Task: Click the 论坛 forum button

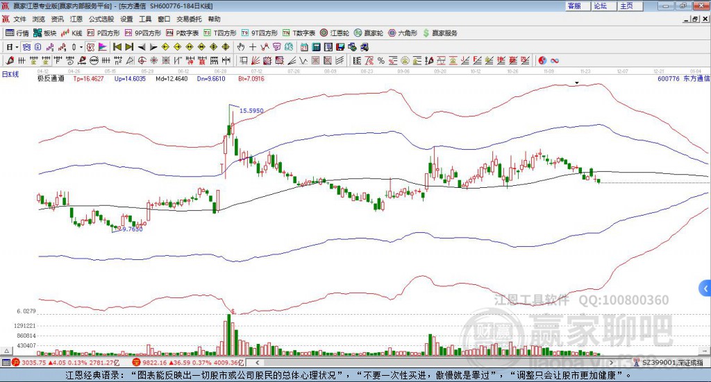Action: [x=600, y=6]
